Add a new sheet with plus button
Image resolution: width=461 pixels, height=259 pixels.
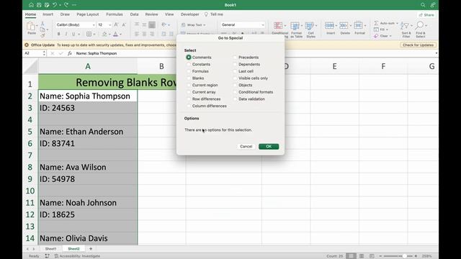(x=91, y=249)
